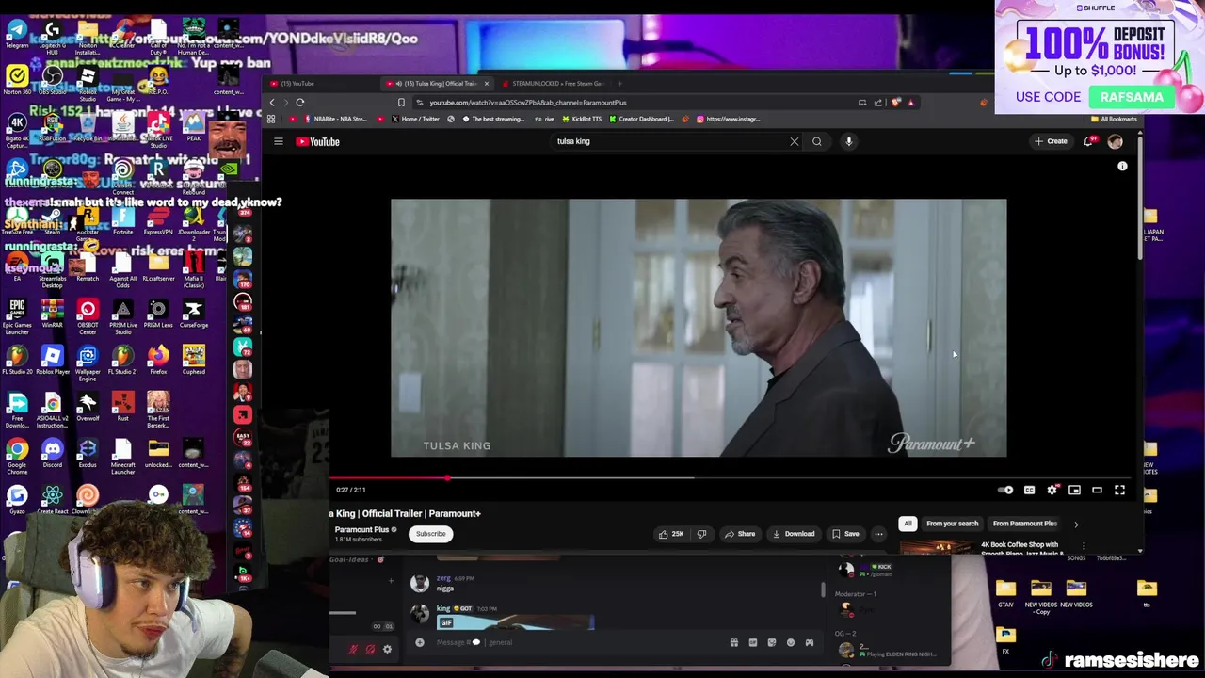Reload the browser page
The height and width of the screenshot is (678, 1205).
click(300, 103)
